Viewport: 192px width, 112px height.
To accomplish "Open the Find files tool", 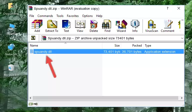I will point(107,26).
